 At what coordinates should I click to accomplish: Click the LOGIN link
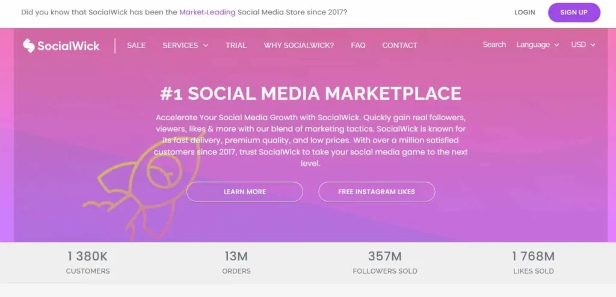point(525,12)
